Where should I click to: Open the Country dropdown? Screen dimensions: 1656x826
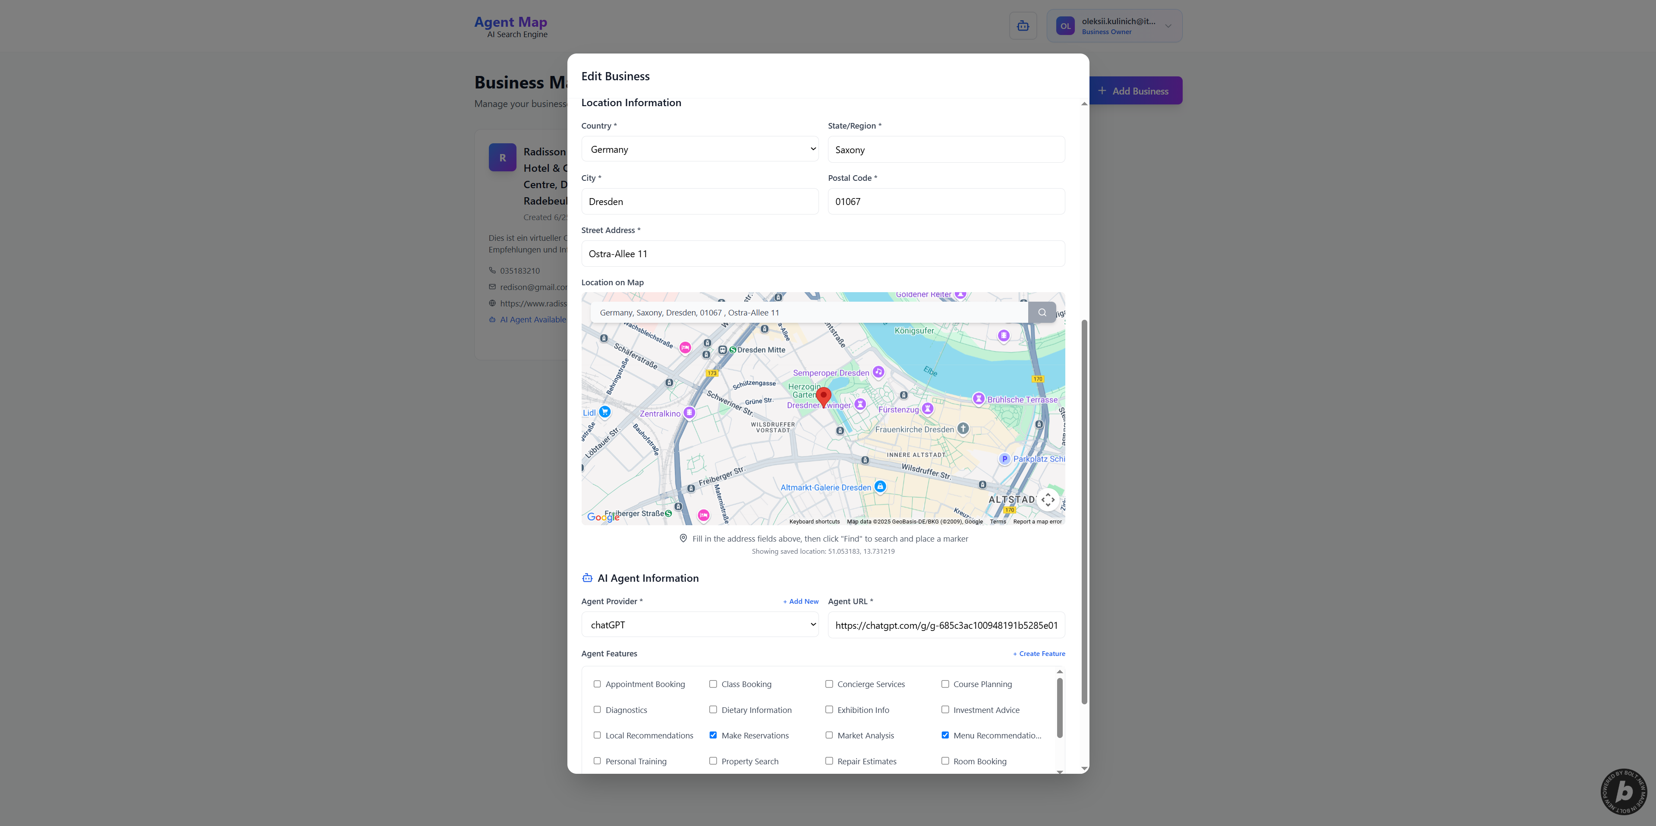699,149
